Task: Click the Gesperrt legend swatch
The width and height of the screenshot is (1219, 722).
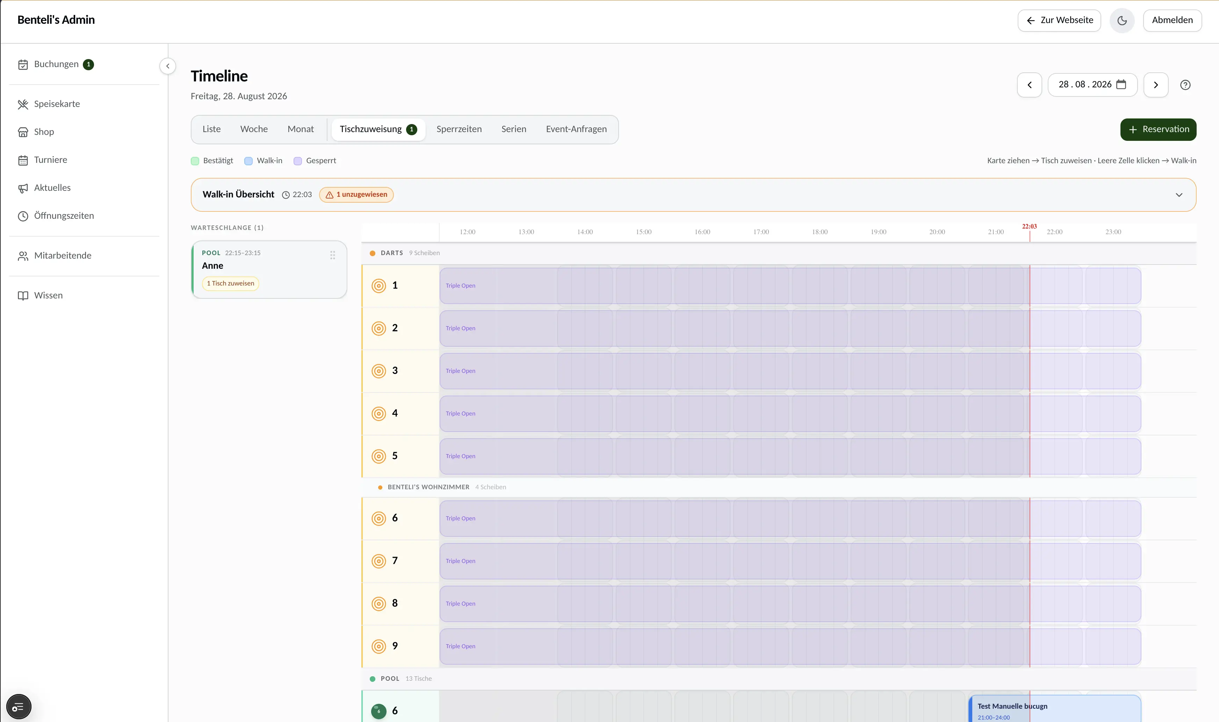Action: (x=298, y=161)
